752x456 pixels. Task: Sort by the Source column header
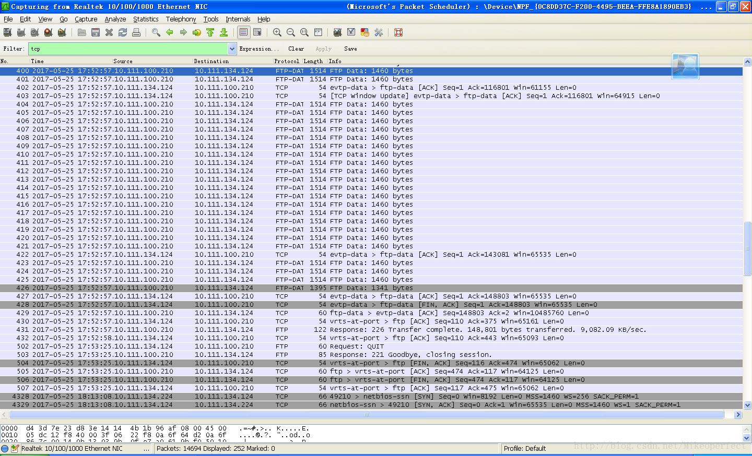click(x=123, y=61)
